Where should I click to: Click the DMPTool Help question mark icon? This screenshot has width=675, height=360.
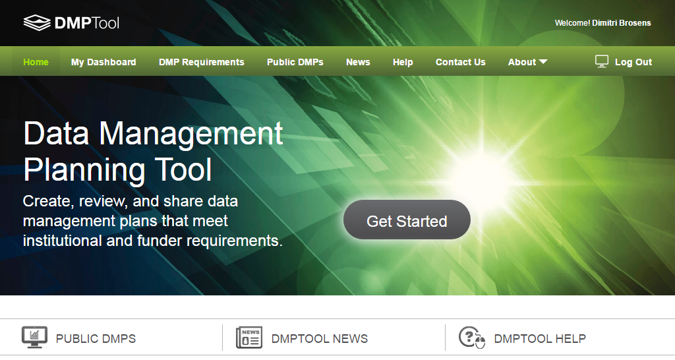pos(472,338)
